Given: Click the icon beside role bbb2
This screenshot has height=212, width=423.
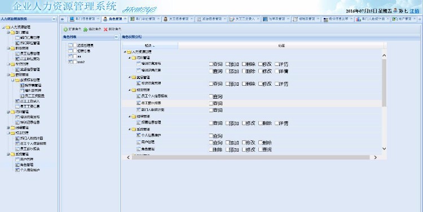Looking at the screenshot, I should tap(70, 62).
